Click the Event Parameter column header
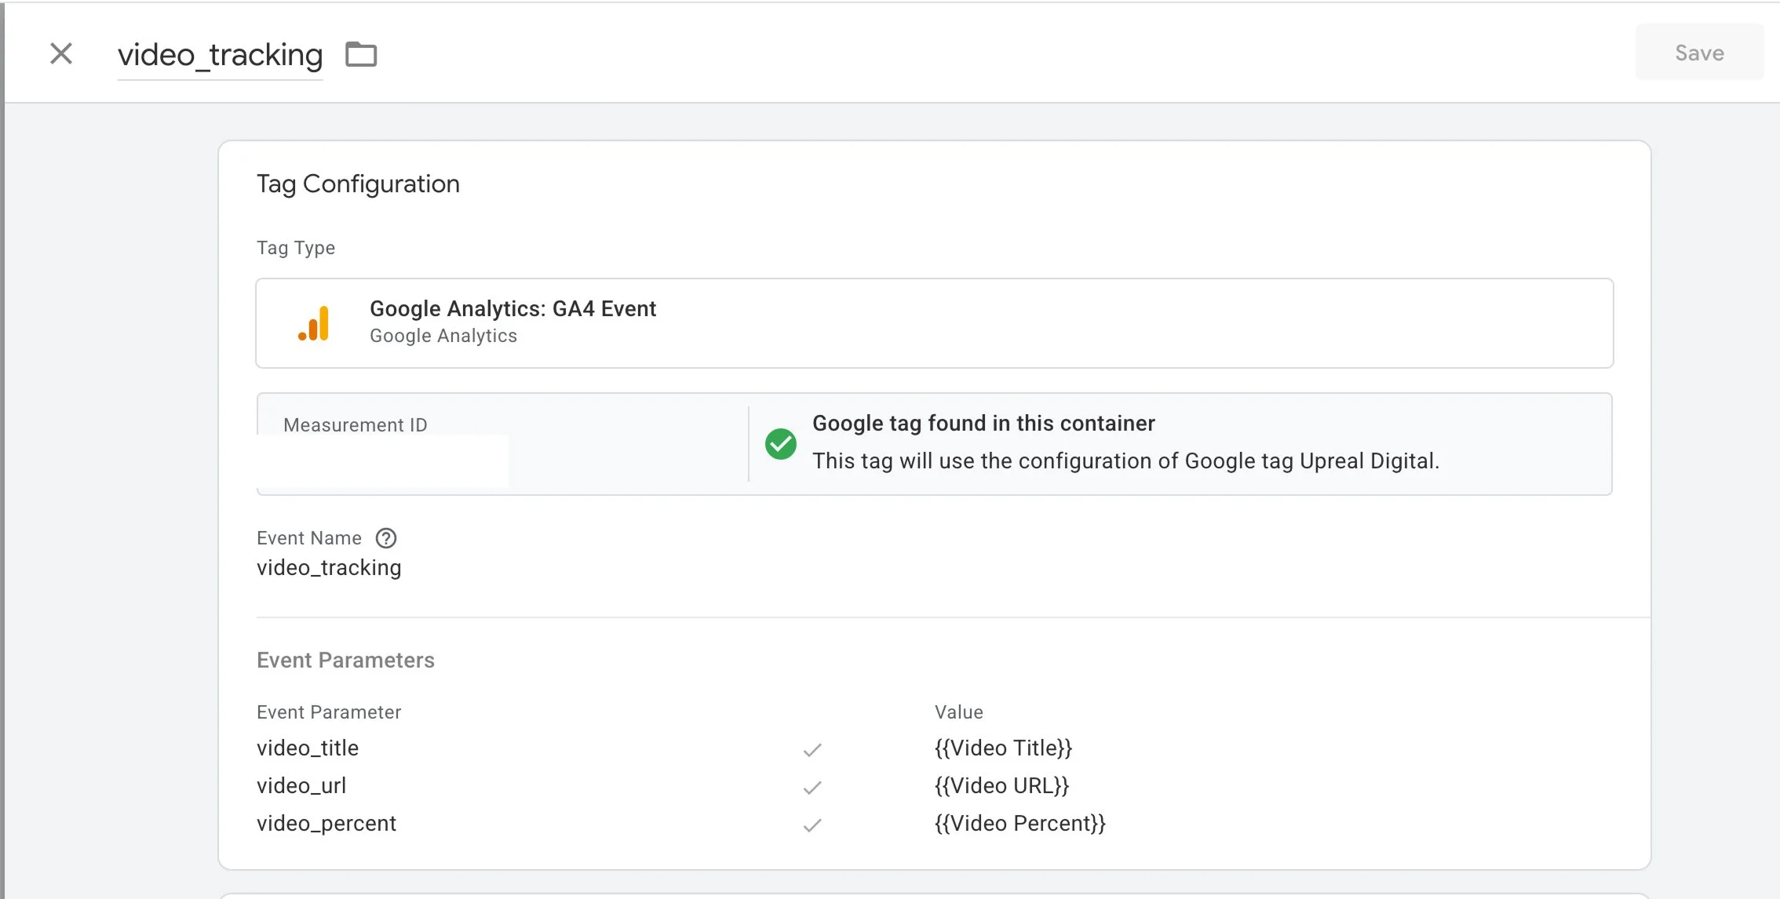 click(329, 712)
